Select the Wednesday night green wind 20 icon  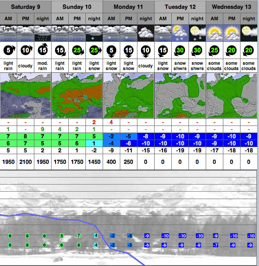248,51
